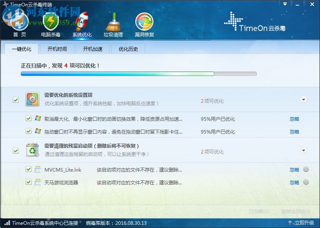
Task: Click the 正在扫描中 scan status heading
Action: tap(60, 66)
